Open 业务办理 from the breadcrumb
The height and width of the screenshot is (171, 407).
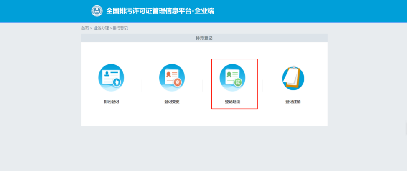[x=101, y=28]
